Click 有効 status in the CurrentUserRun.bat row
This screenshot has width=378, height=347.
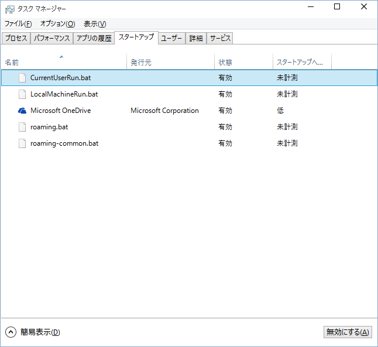[225, 78]
